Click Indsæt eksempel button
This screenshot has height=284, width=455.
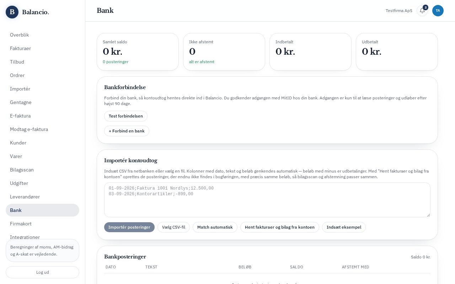point(344,227)
